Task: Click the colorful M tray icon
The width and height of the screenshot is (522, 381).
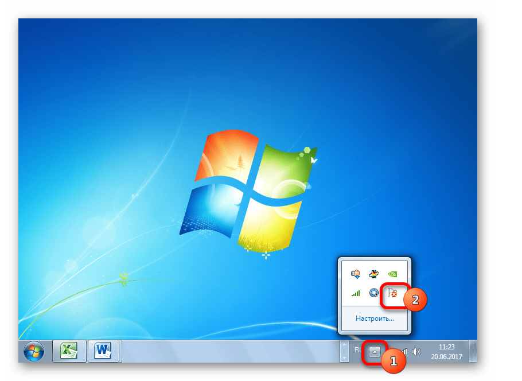Action: click(x=374, y=274)
